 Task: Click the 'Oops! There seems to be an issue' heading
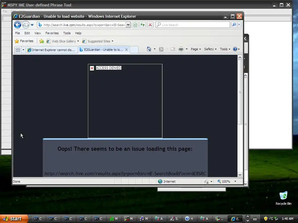pos(125,149)
